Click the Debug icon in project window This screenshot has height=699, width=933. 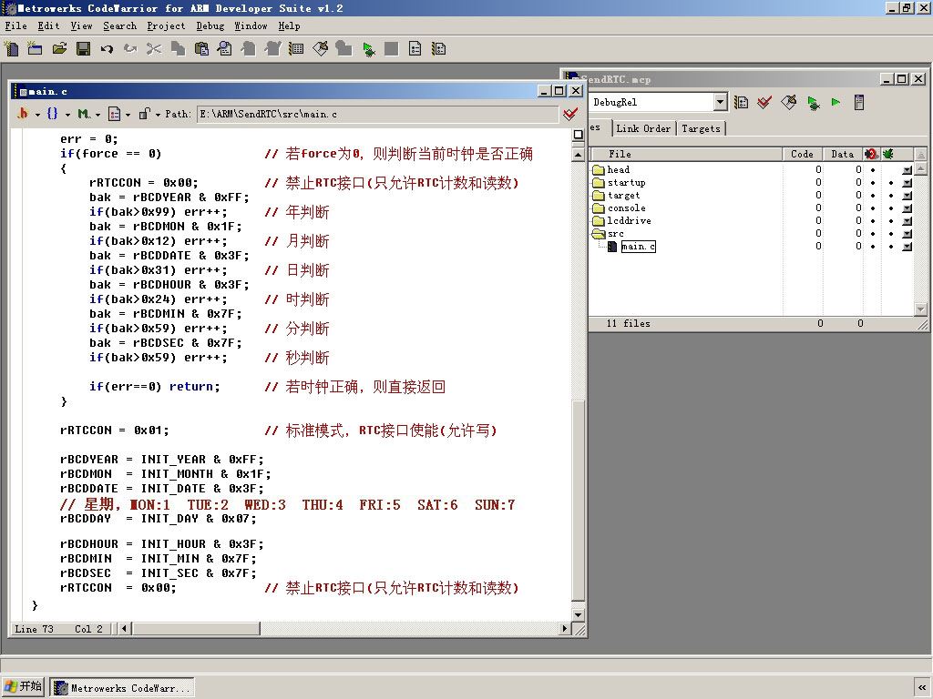[x=813, y=103]
